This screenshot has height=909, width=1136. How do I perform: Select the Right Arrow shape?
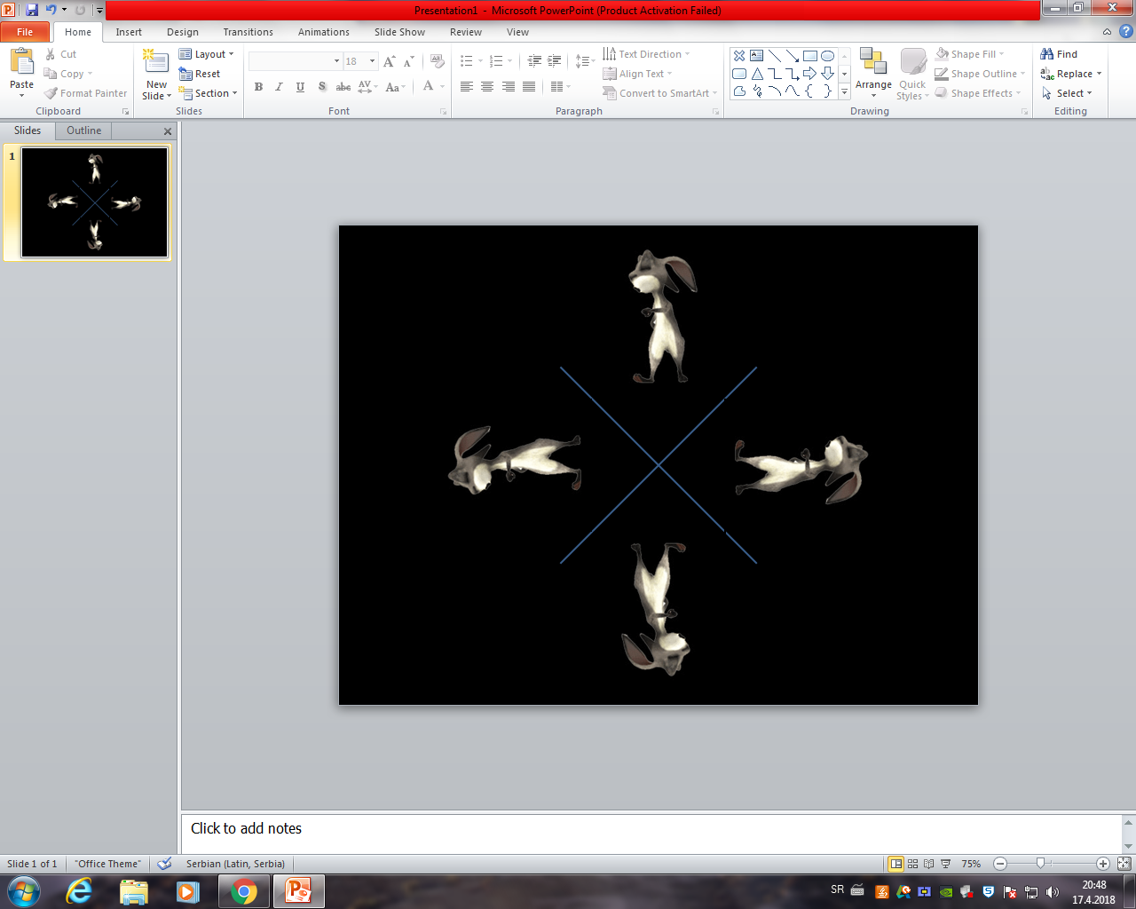(809, 74)
